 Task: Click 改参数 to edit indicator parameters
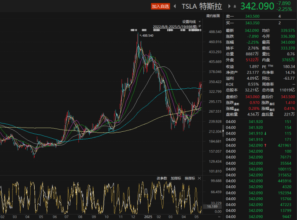[x=162, y=178]
